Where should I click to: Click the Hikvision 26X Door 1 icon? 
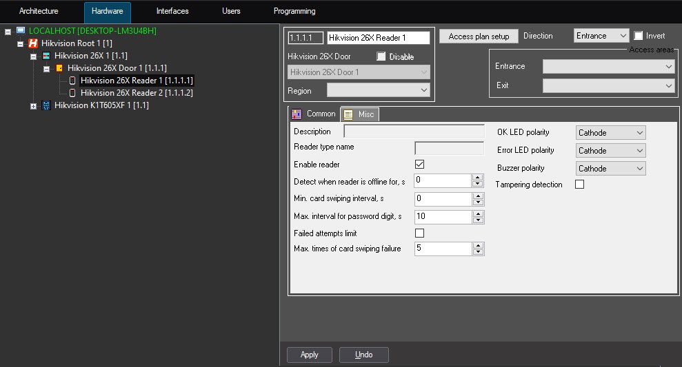pos(59,68)
